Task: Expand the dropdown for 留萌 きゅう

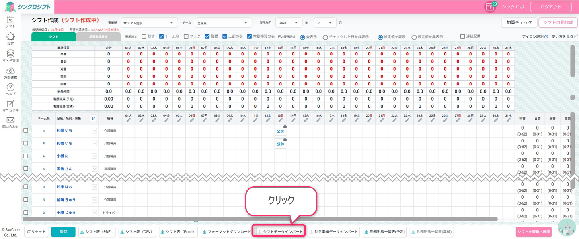Action: 94,200
